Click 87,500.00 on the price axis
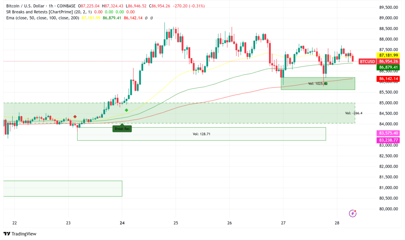The width and height of the screenshot is (405, 240). [388, 50]
